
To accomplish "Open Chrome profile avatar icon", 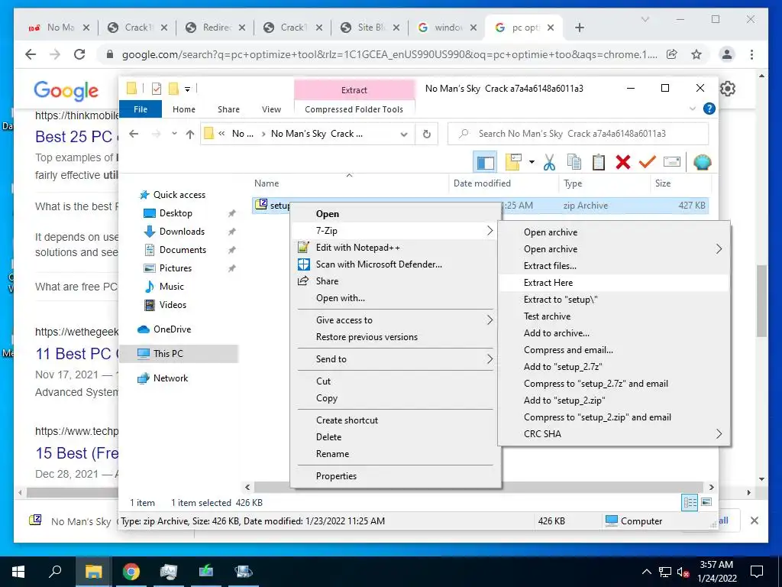I will coord(727,54).
